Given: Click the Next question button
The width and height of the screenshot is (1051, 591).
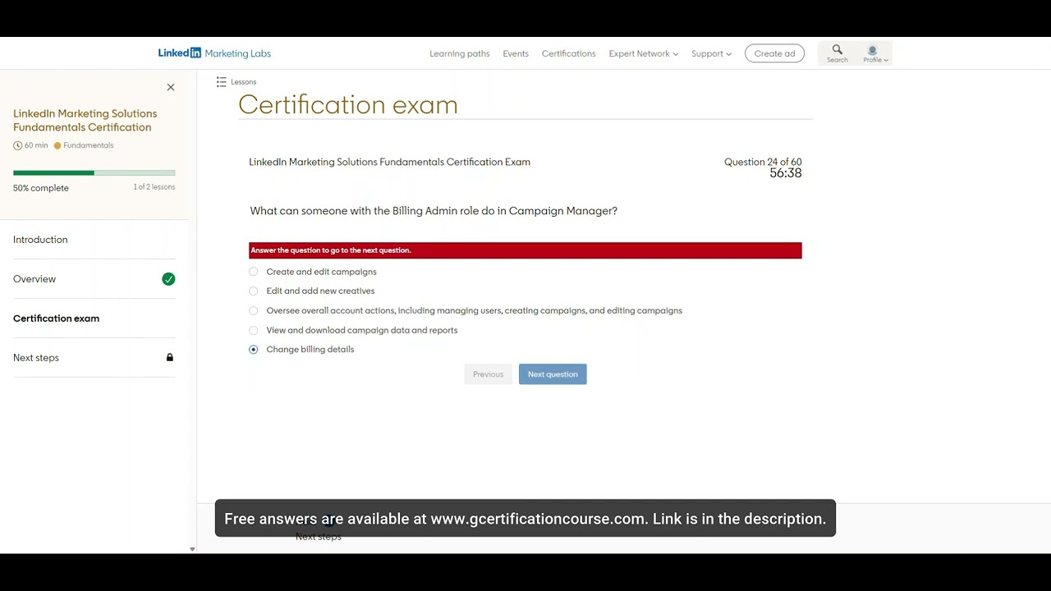Looking at the screenshot, I should pyautogui.click(x=553, y=374).
